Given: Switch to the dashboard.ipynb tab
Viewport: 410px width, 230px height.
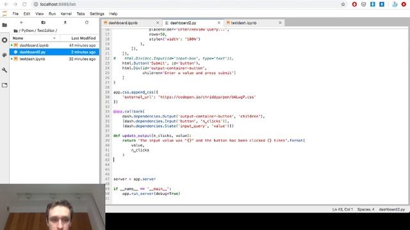Looking at the screenshot, I should point(123,23).
